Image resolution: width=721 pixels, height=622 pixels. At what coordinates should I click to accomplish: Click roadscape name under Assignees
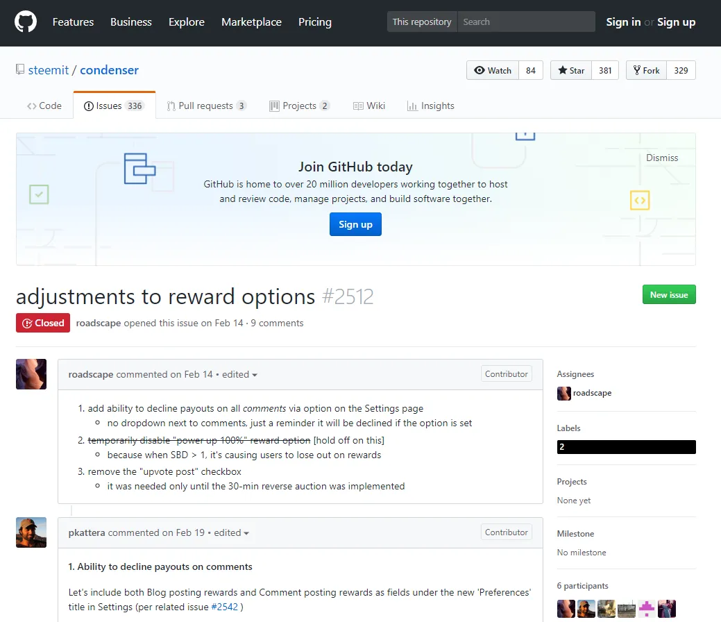[x=592, y=393]
